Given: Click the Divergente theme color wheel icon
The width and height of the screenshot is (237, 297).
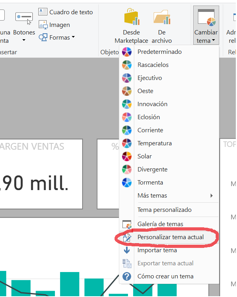Looking at the screenshot, I should [x=127, y=169].
